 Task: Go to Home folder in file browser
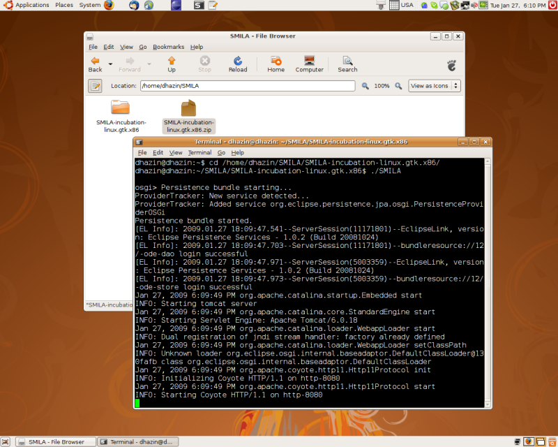276,64
